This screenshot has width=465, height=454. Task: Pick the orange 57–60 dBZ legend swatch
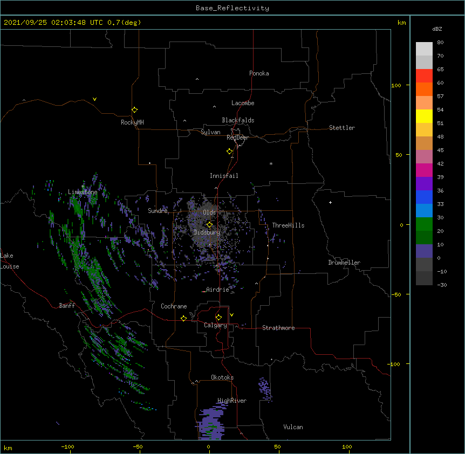424,89
